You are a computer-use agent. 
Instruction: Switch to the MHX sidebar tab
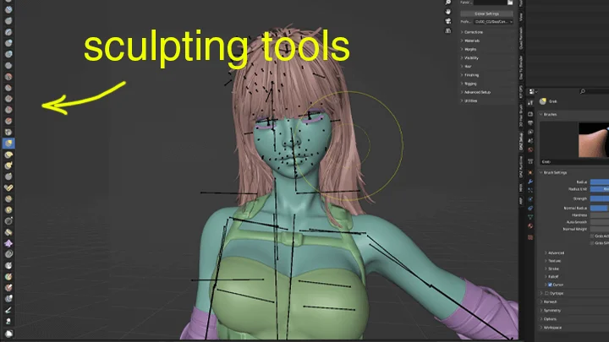pyautogui.click(x=521, y=187)
